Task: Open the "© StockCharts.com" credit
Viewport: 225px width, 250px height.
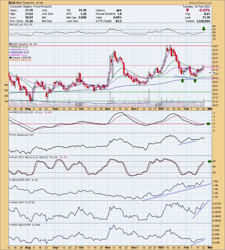Action: (x=200, y=3)
